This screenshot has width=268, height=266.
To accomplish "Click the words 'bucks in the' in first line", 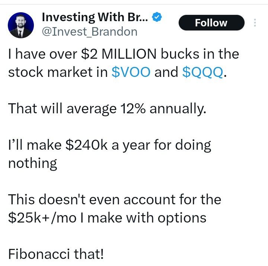I will 200,54.
